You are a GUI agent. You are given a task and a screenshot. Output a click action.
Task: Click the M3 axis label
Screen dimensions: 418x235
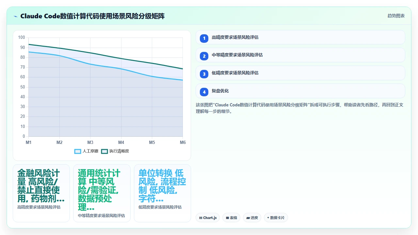coord(90,143)
